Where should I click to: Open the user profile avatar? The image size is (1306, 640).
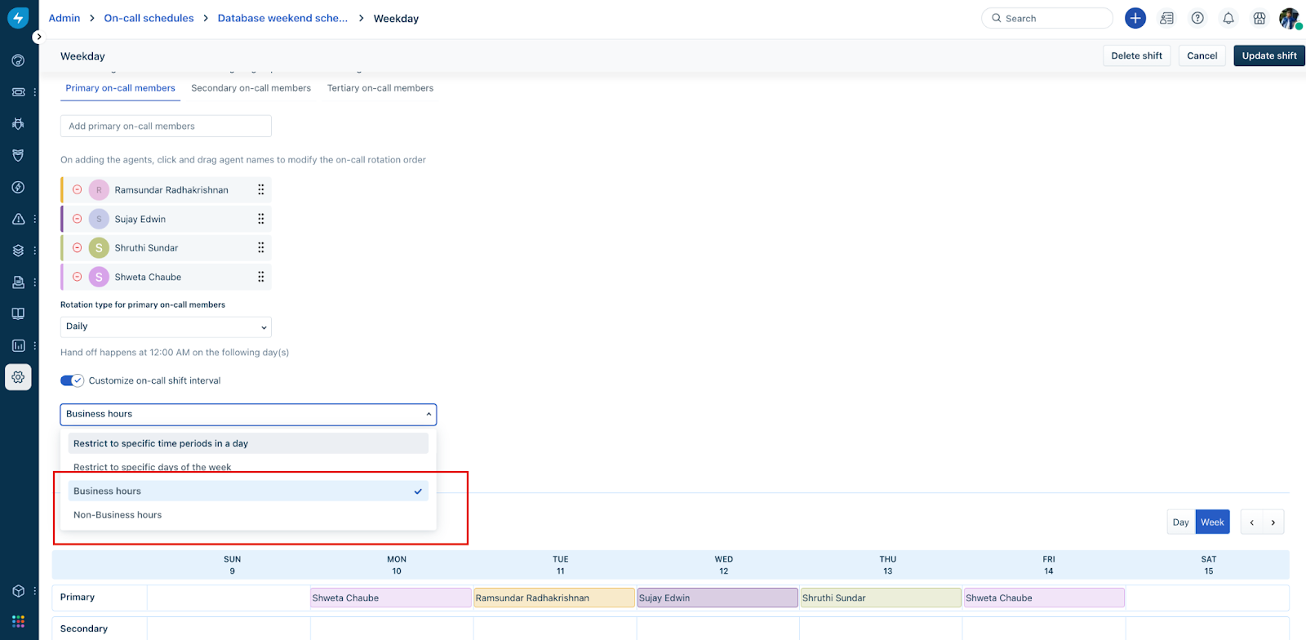tap(1290, 18)
